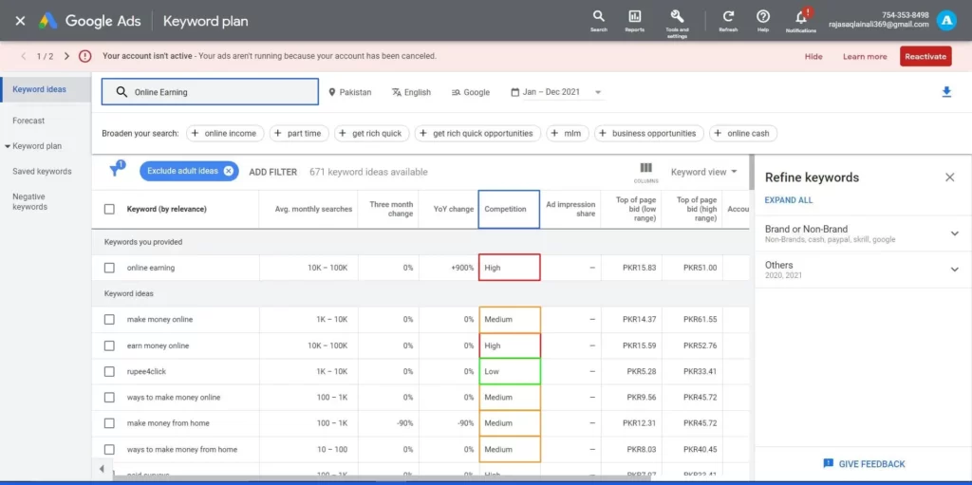This screenshot has height=485, width=972.
Task: Add 'mlm' suggestion chip
Action: [568, 133]
